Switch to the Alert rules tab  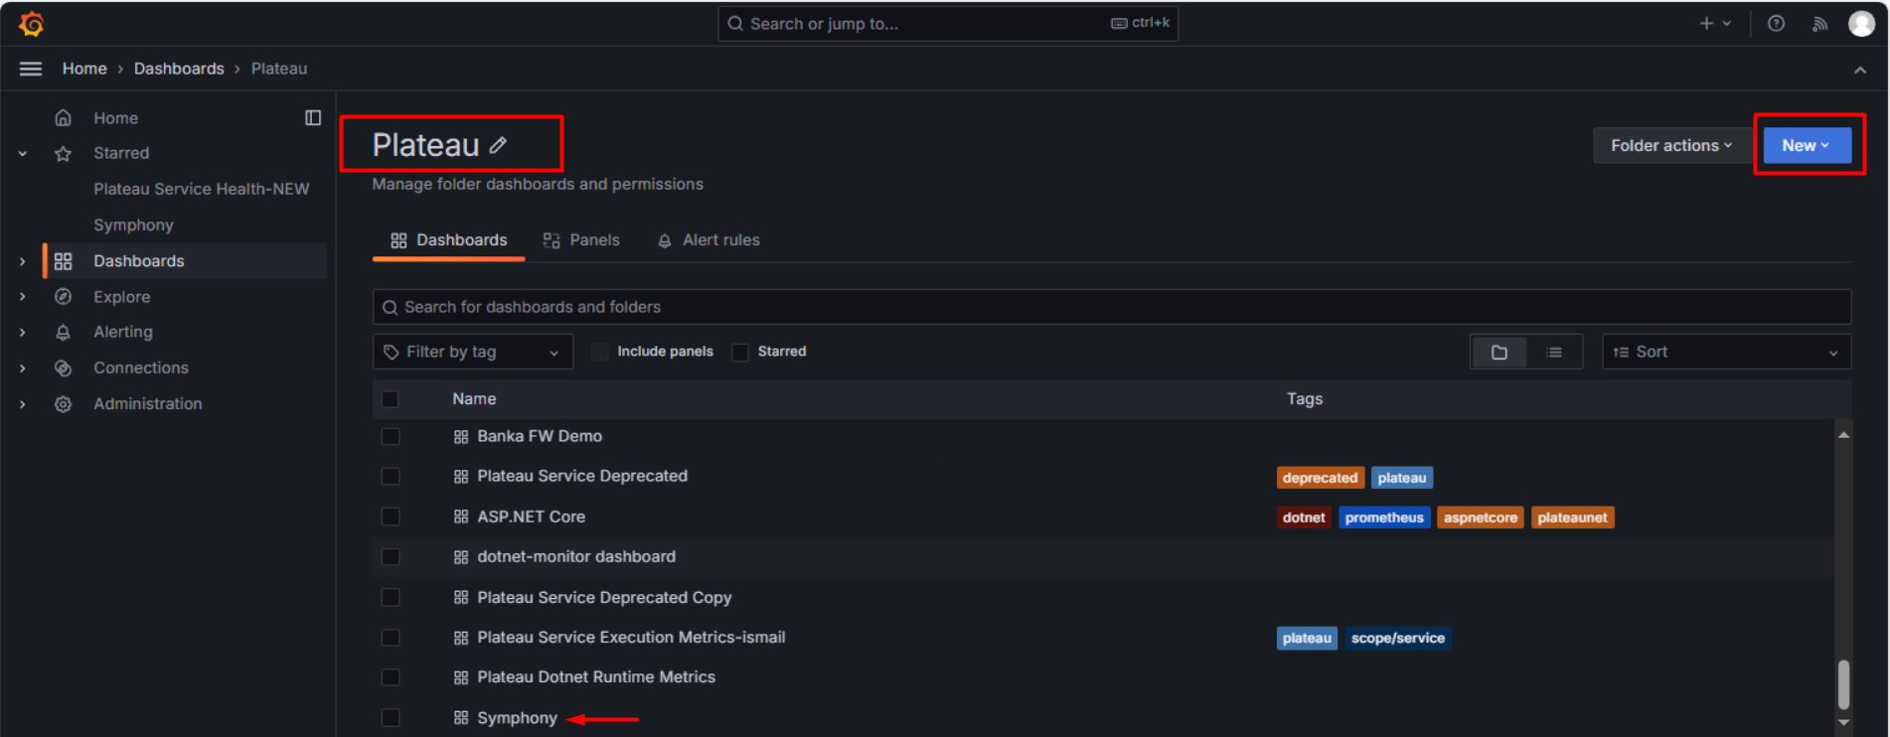click(709, 240)
